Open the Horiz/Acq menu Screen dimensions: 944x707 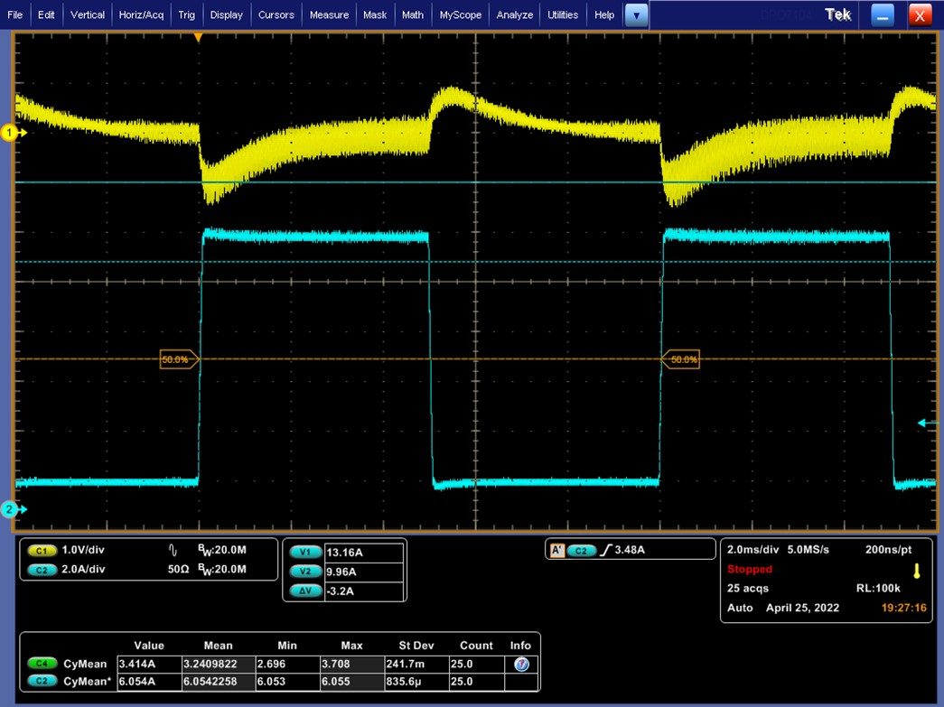[141, 15]
